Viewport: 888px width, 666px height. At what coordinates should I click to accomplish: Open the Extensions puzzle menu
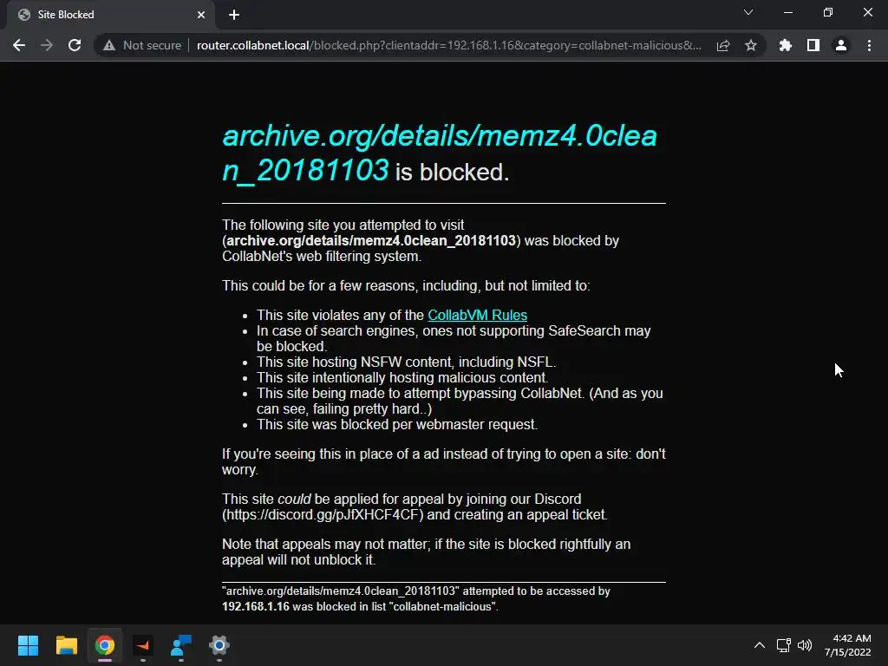[786, 45]
